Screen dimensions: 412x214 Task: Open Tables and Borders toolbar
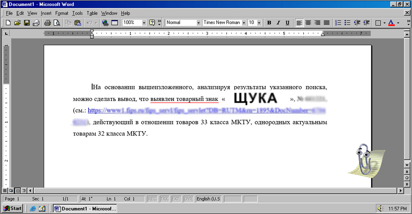click(115, 23)
